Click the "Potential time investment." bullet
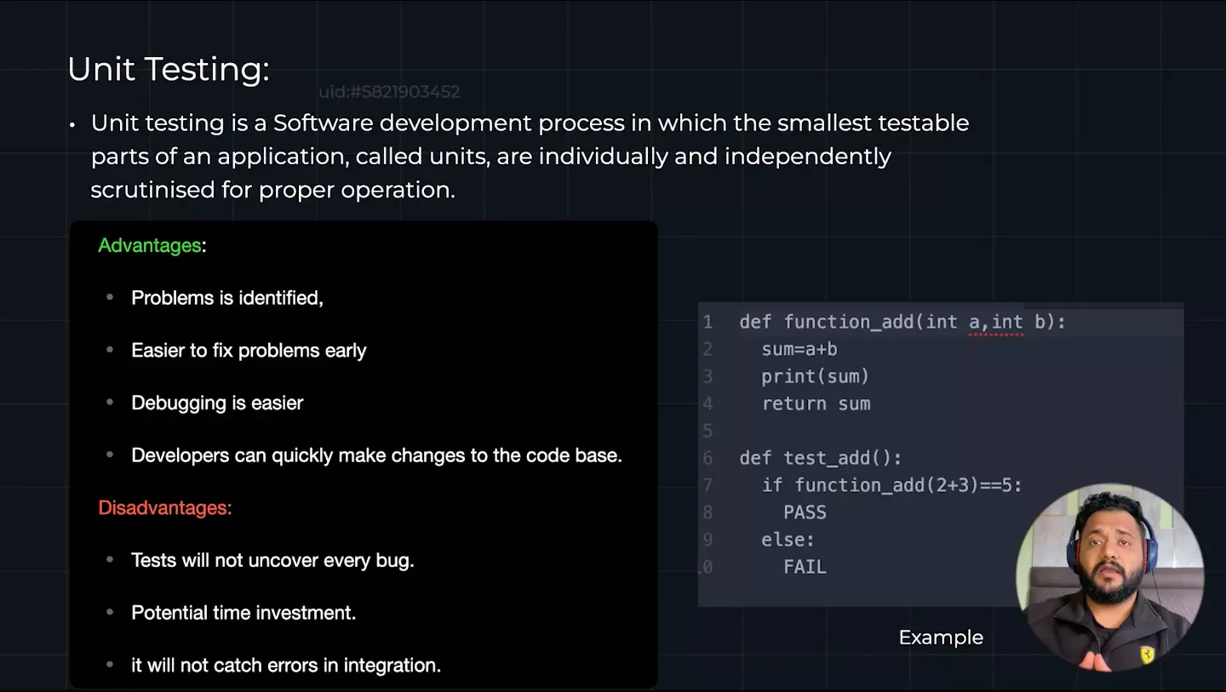The width and height of the screenshot is (1226, 692). (x=243, y=613)
